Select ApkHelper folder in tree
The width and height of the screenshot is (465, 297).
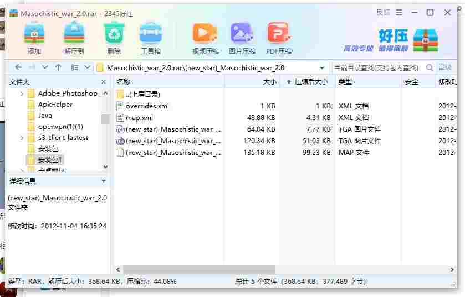click(55, 105)
